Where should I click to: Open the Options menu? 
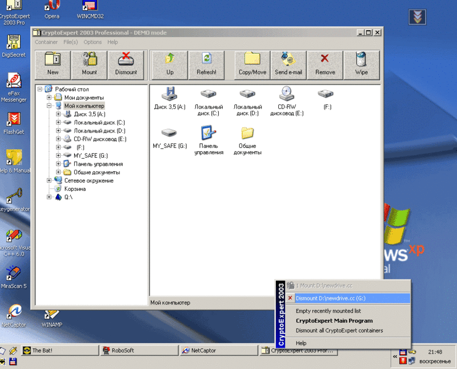(93, 42)
